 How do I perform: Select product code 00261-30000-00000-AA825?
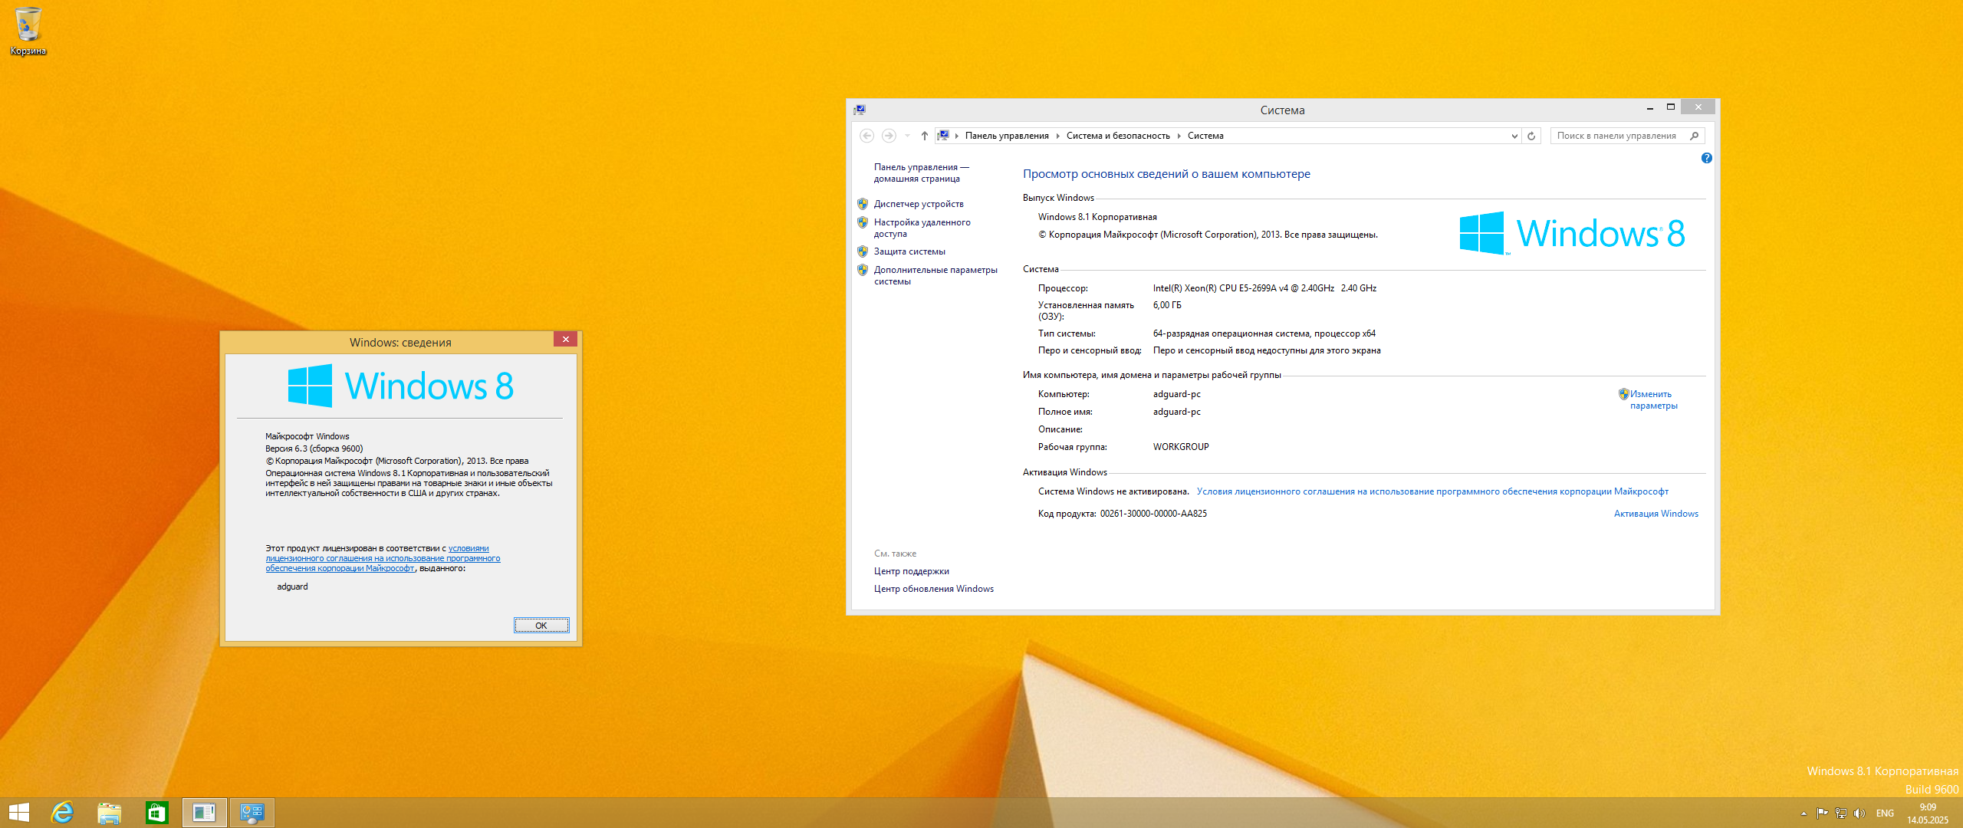click(x=1153, y=514)
